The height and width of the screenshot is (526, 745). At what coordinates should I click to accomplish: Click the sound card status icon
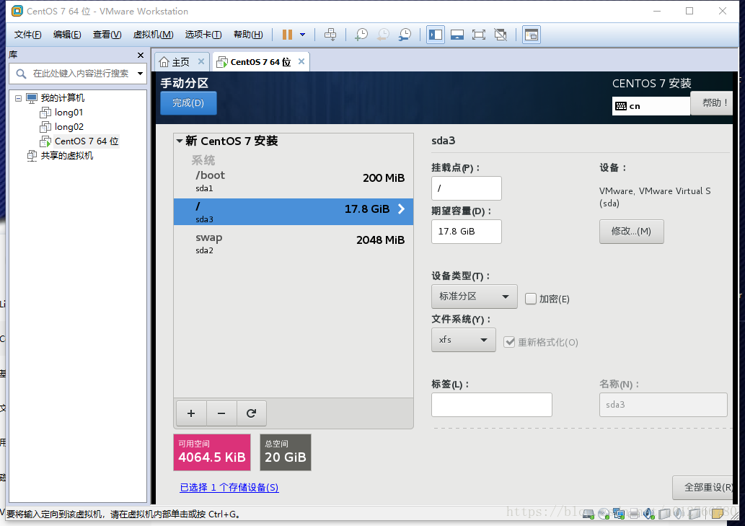tap(649, 514)
